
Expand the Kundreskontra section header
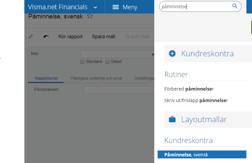click(x=208, y=54)
